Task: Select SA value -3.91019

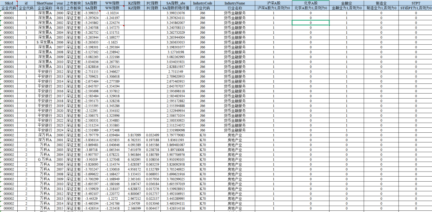Action: point(92,159)
